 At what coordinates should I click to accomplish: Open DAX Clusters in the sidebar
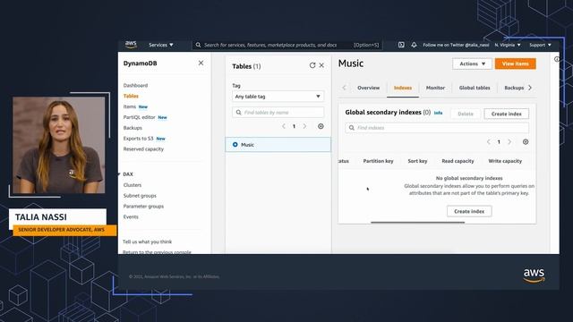click(x=133, y=185)
